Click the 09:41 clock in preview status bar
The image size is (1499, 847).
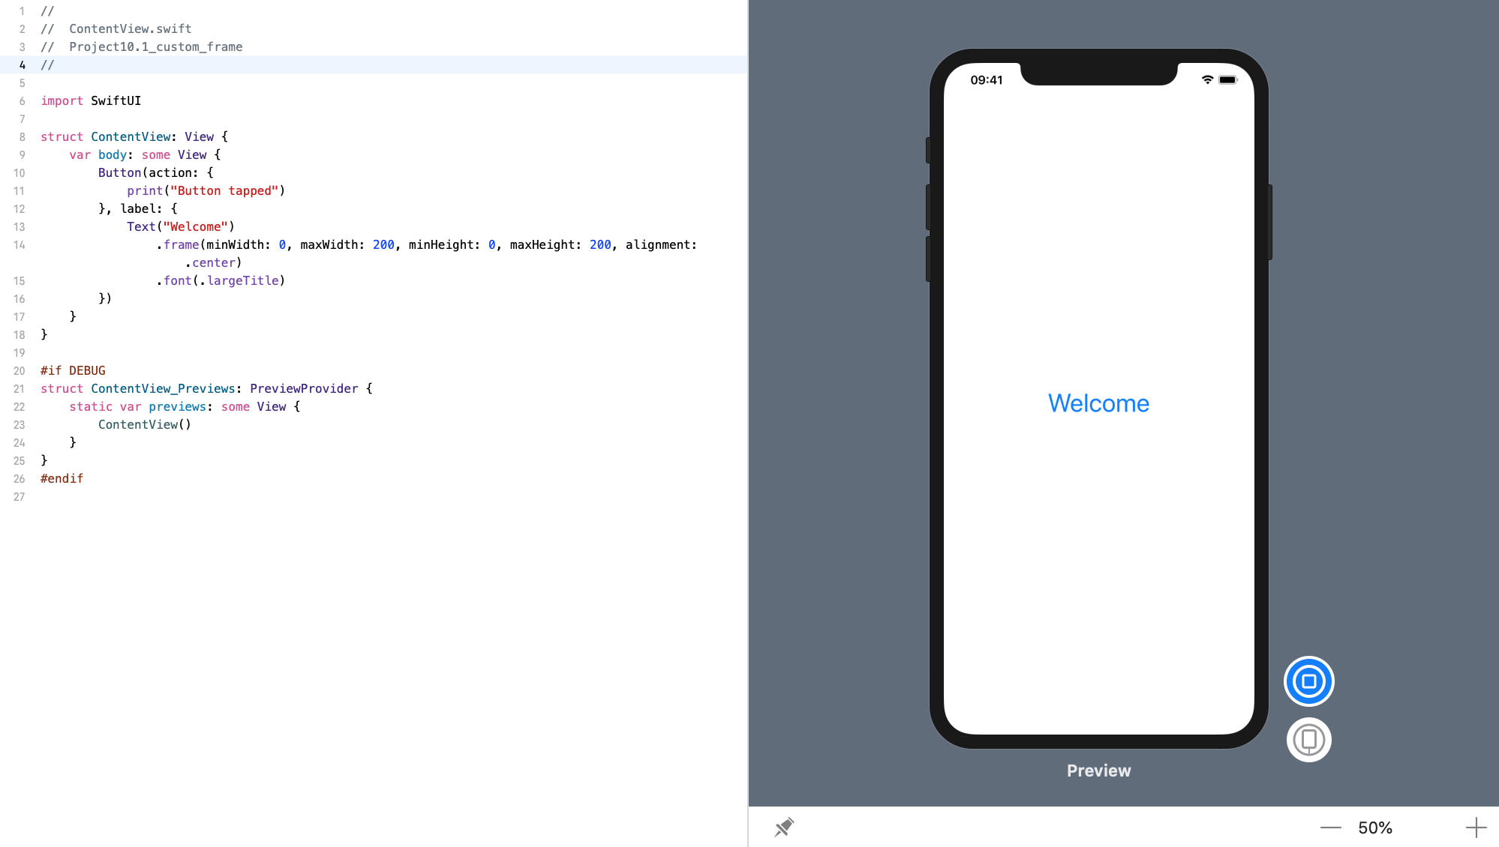click(x=987, y=80)
